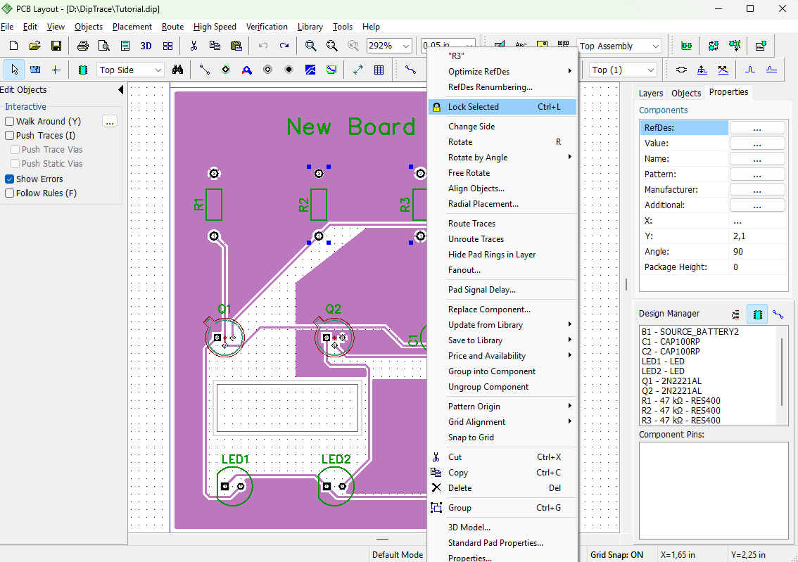Click the Place Text ABC icon

pos(521,44)
